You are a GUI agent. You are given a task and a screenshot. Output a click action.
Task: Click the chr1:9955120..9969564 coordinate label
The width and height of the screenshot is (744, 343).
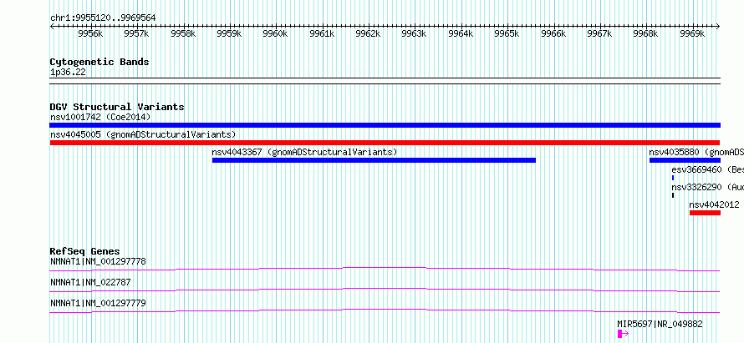103,18
